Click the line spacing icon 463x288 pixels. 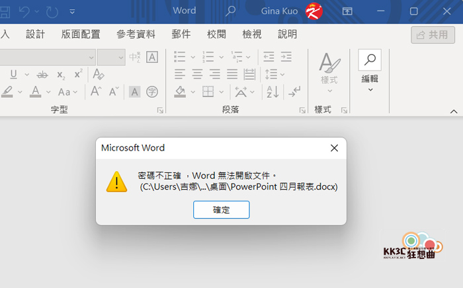271,74
